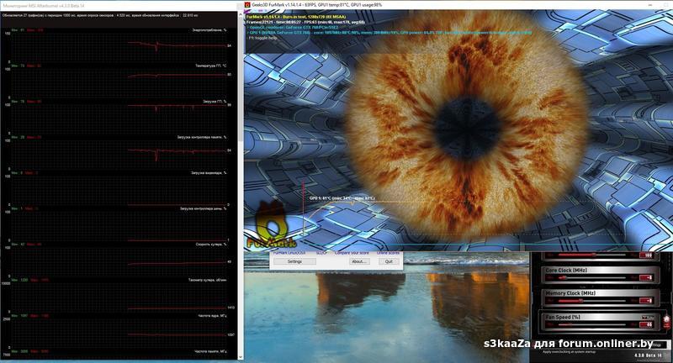The width and height of the screenshot is (673, 363).
Task: Quit FurMark with the Quit button
Action: coord(389,261)
